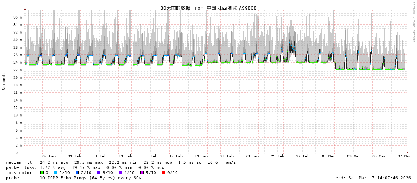Screen dimensions: 417x183
Task: Click the magenta 5/10 loss swatch
Action: point(142,173)
